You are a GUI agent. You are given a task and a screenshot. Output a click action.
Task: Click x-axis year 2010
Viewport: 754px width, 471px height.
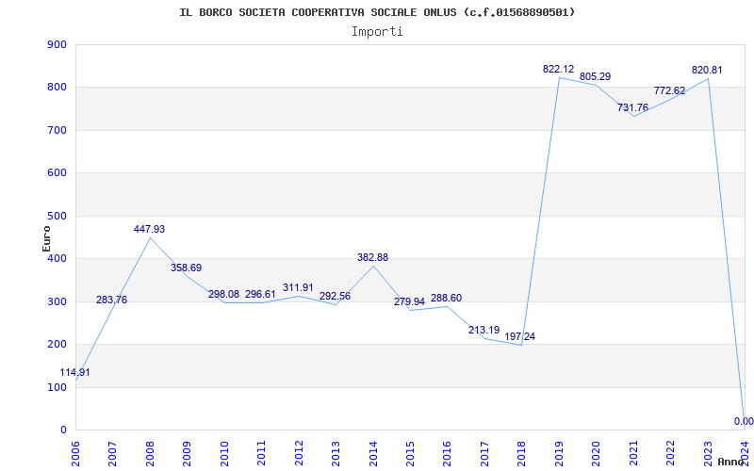[224, 453]
